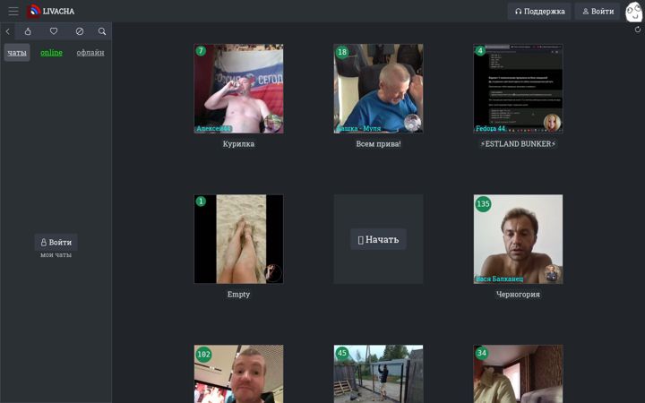Open the chat with 34 viewers
This screenshot has width=645, height=403.
coord(519,373)
